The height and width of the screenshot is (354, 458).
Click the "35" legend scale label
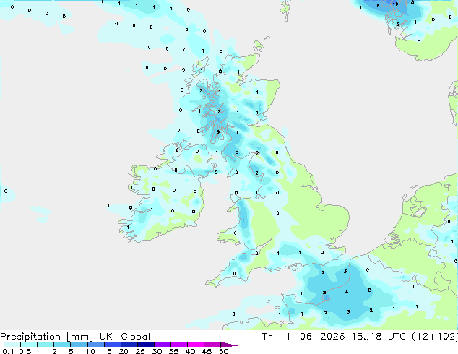coord(173,351)
